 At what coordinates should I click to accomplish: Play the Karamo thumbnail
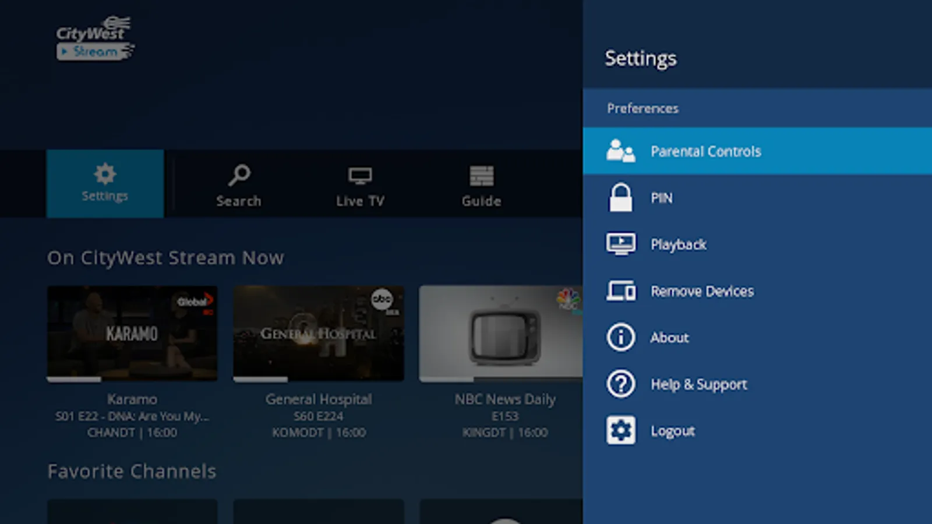click(x=132, y=333)
